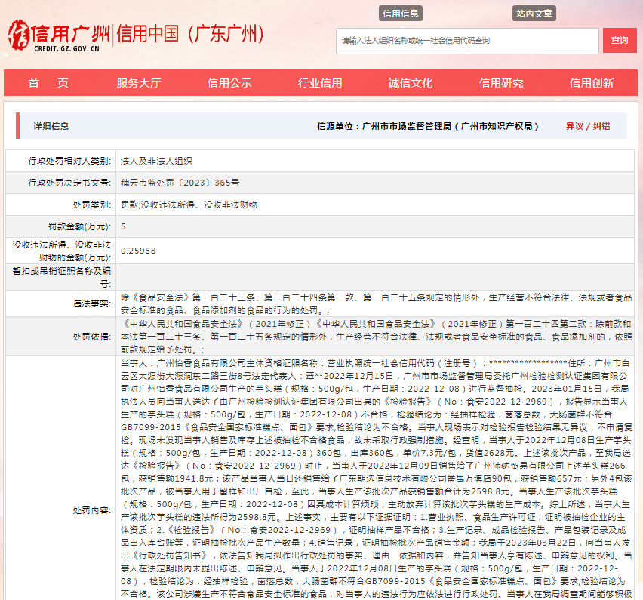Select the 站内文章 search tab
The width and height of the screenshot is (643, 600).
534,14
